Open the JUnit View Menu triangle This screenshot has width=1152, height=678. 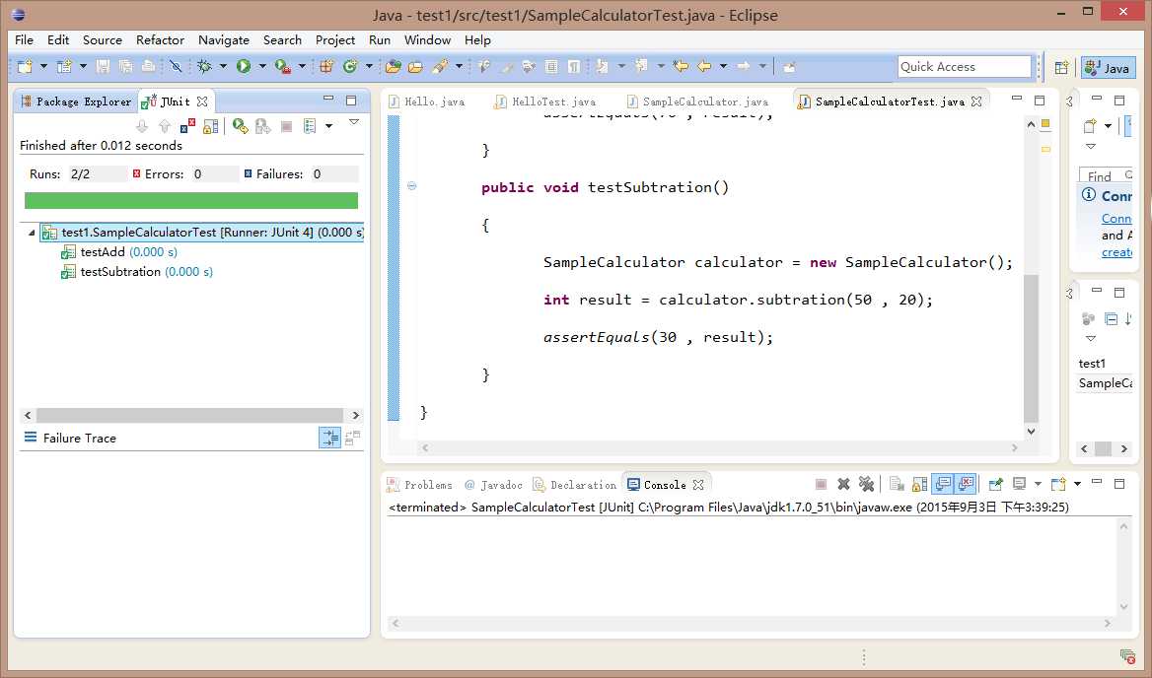tap(354, 122)
